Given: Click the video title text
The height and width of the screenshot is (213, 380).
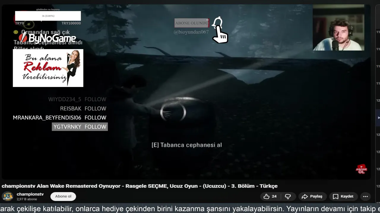Looking at the screenshot, I should coord(140,186).
